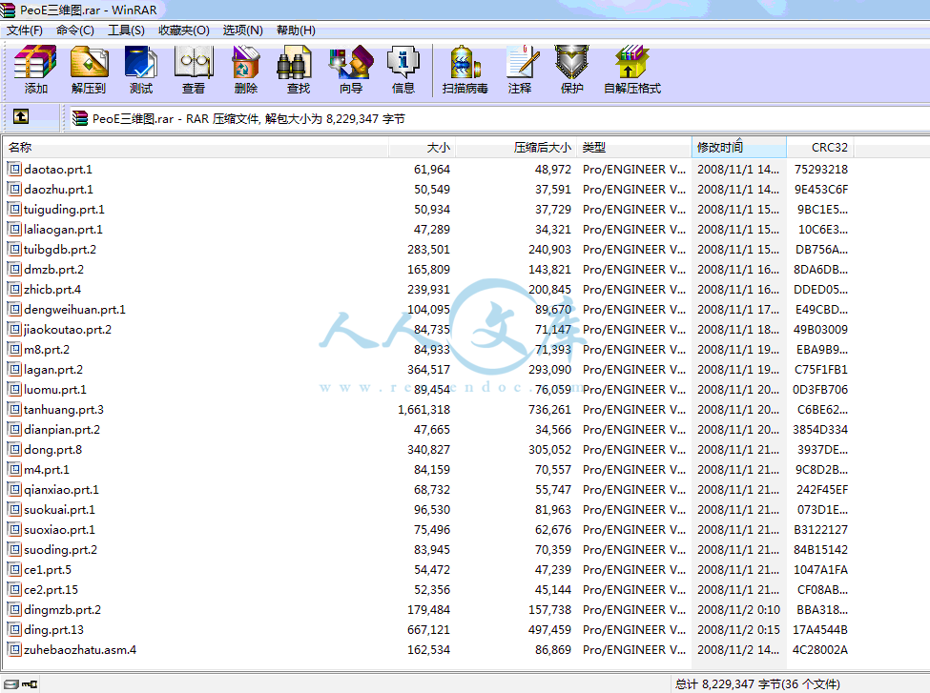
Task: Select file jiaokoutao.prt.2
Action: (x=68, y=329)
